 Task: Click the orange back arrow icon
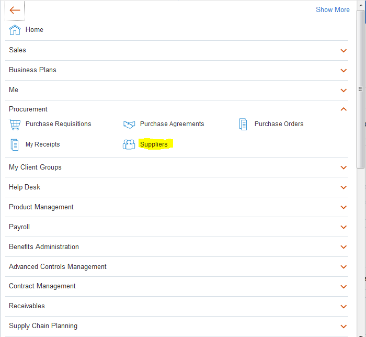(15, 10)
